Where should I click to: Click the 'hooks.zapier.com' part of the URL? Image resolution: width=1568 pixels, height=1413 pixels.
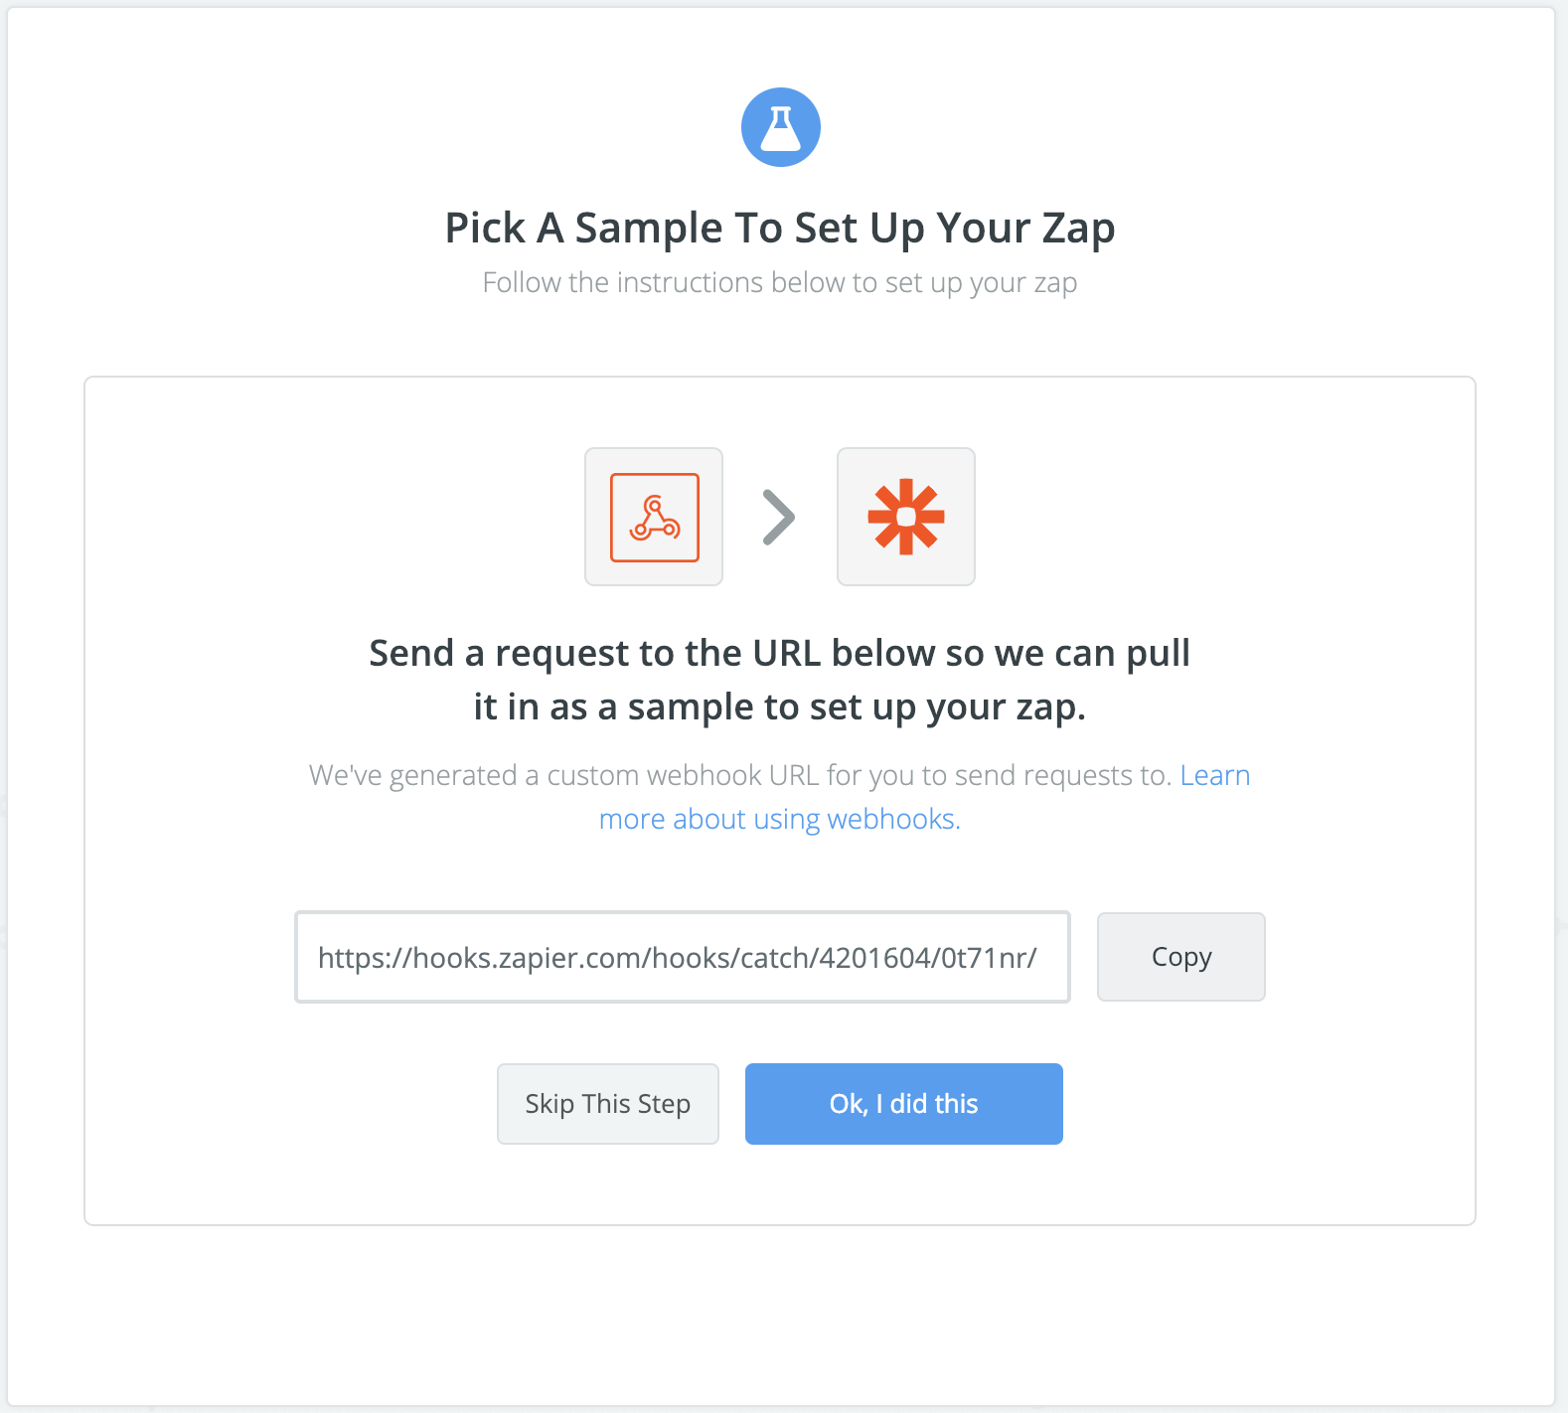525,957
